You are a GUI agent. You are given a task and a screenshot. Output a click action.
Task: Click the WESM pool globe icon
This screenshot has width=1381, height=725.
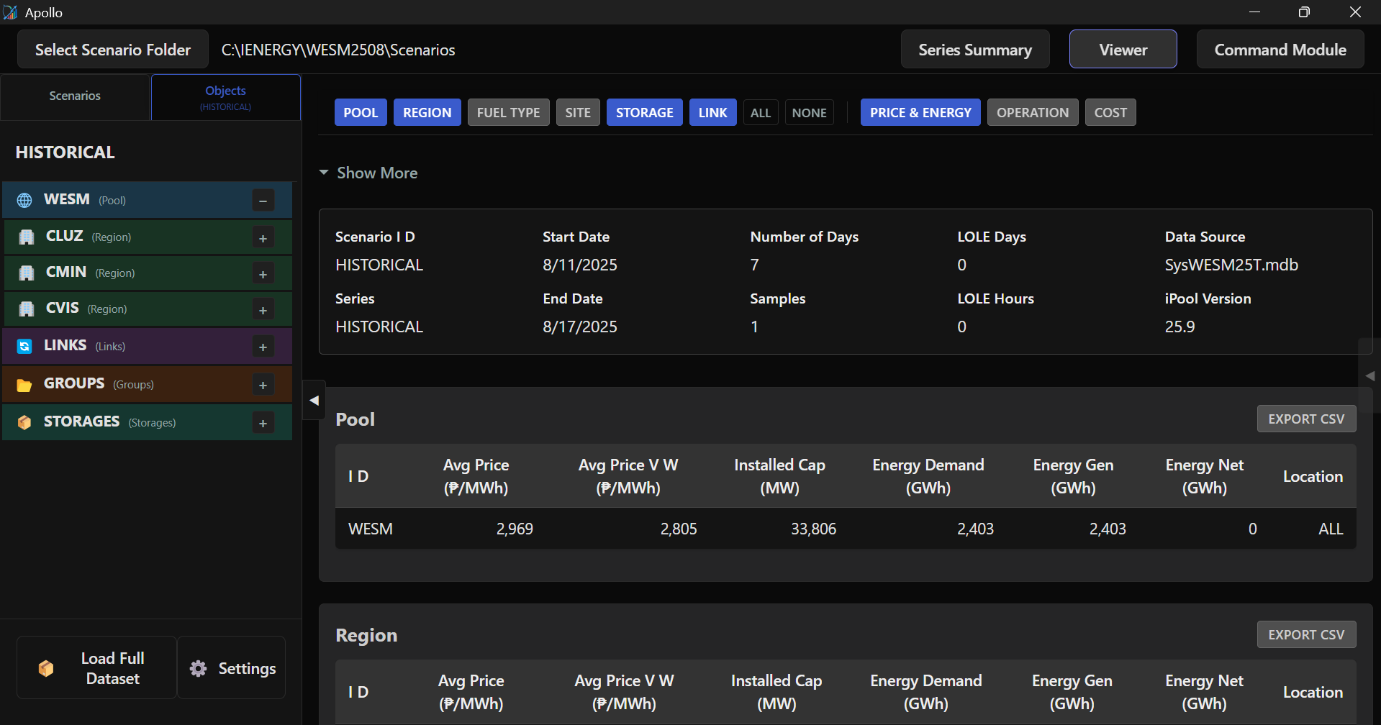click(x=24, y=200)
